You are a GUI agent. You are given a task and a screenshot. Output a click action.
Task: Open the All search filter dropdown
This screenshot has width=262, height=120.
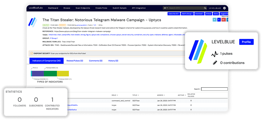(x=166, y=8)
